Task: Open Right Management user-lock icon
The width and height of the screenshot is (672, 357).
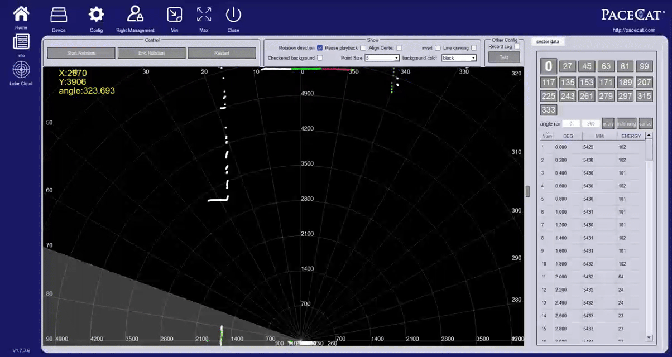Action: (x=135, y=14)
